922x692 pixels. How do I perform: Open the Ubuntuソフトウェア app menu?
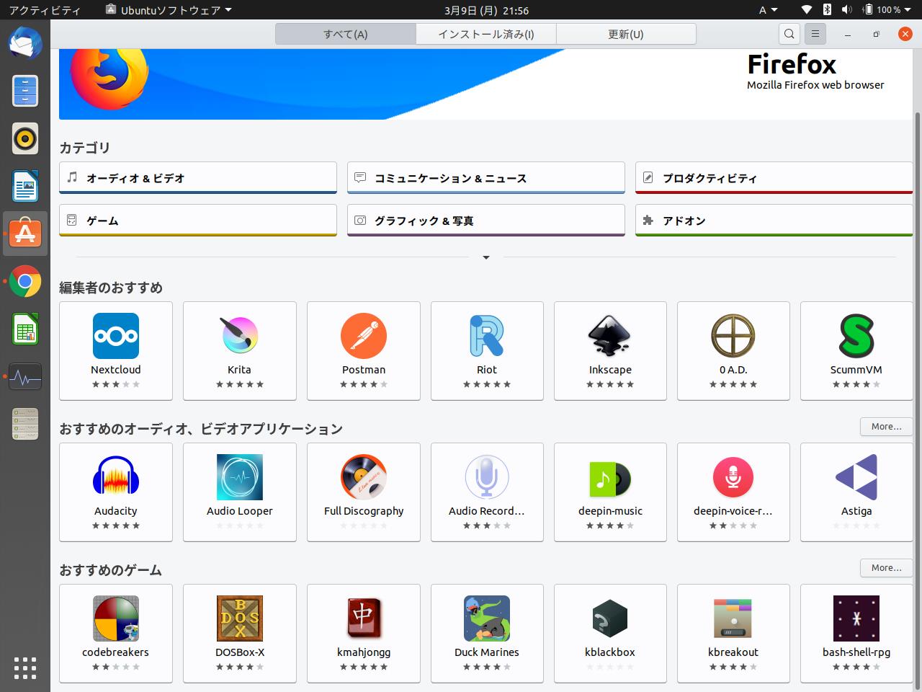click(169, 10)
